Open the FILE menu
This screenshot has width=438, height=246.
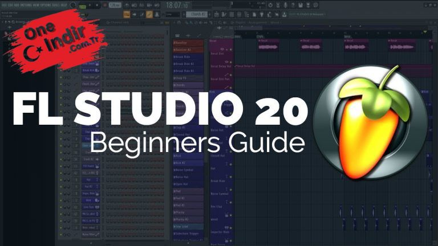pyautogui.click(x=5, y=5)
